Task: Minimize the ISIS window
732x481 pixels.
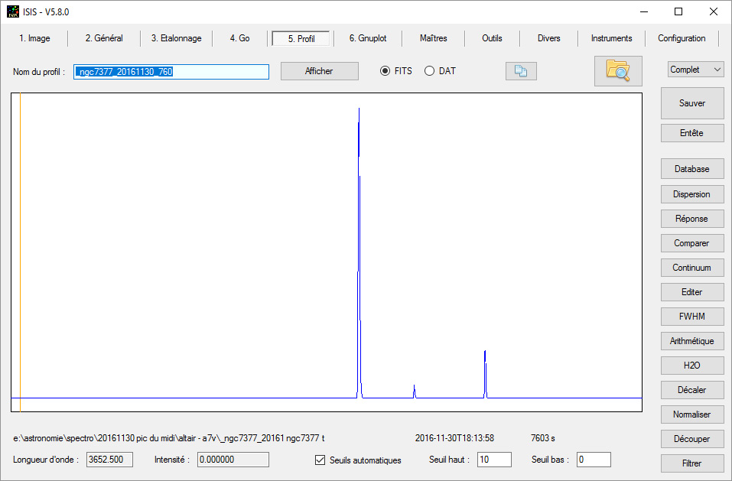Action: point(644,11)
